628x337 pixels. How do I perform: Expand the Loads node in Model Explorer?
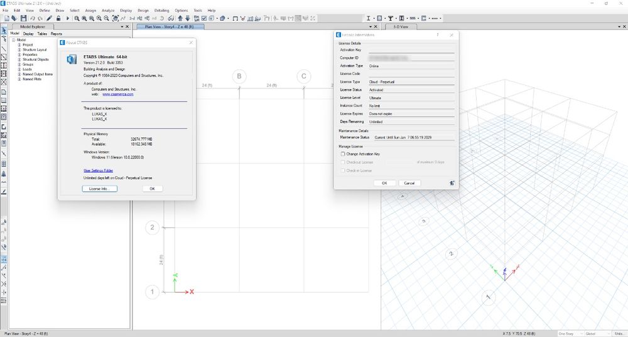(19, 69)
